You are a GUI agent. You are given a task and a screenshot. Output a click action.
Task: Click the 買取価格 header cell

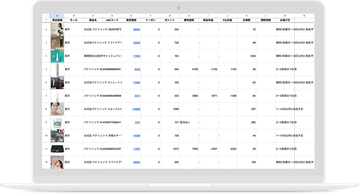(189, 20)
